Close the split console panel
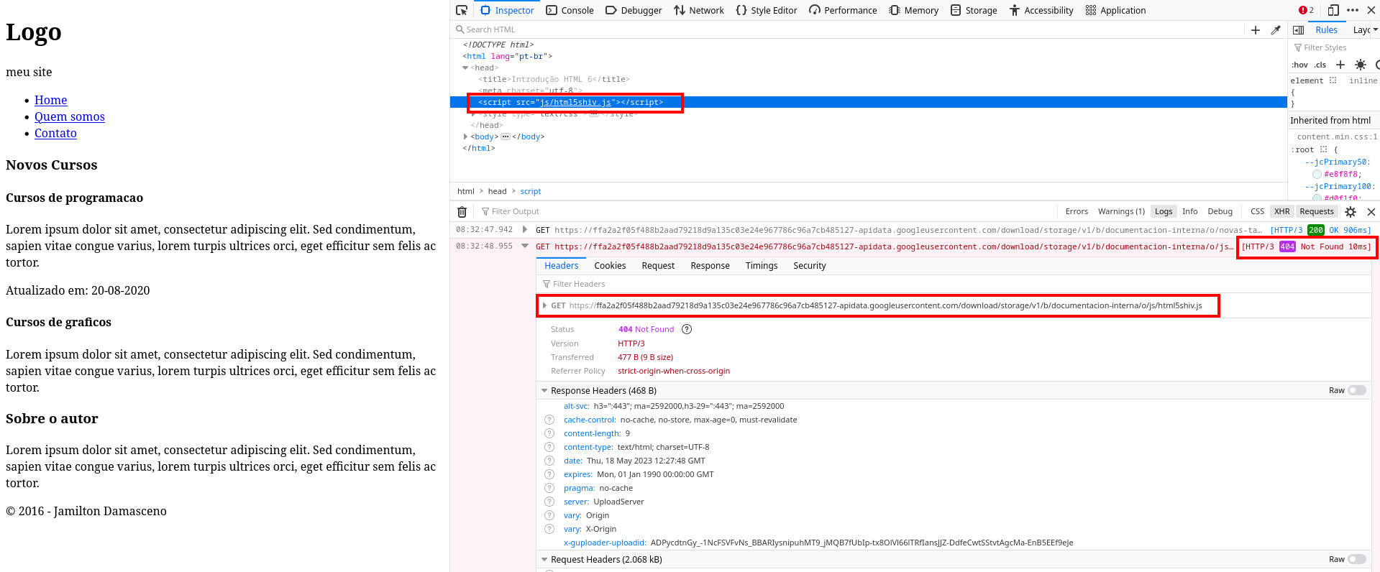The width and height of the screenshot is (1380, 572). (x=1371, y=212)
